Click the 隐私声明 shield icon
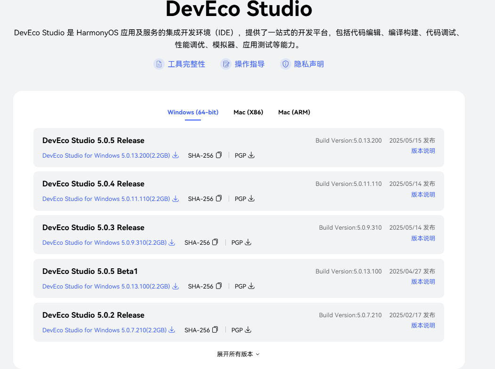This screenshot has width=495, height=369. [x=286, y=64]
